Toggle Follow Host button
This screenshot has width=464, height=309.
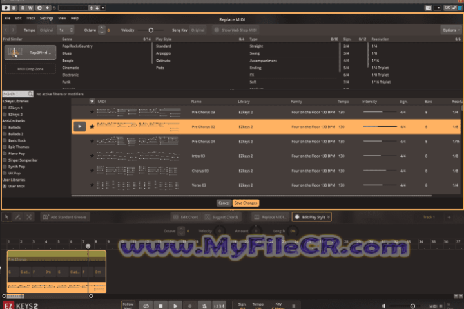pyautogui.click(x=128, y=305)
